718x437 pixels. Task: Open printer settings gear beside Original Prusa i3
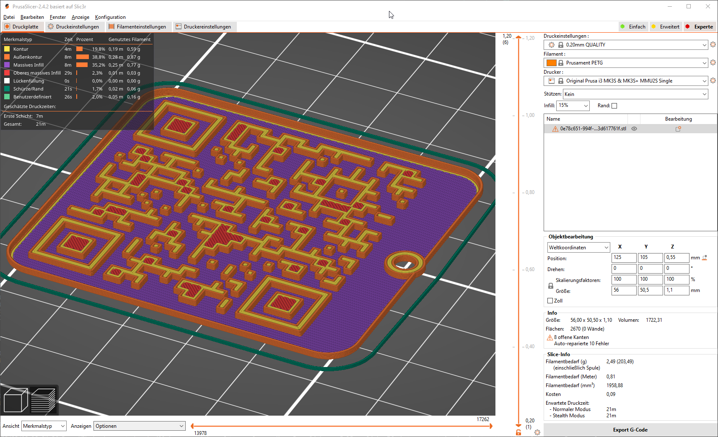click(713, 80)
